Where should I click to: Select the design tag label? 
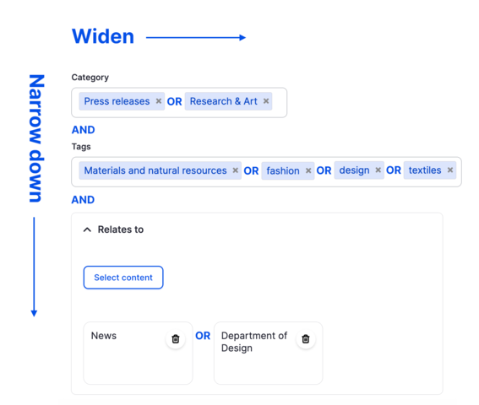coord(354,170)
